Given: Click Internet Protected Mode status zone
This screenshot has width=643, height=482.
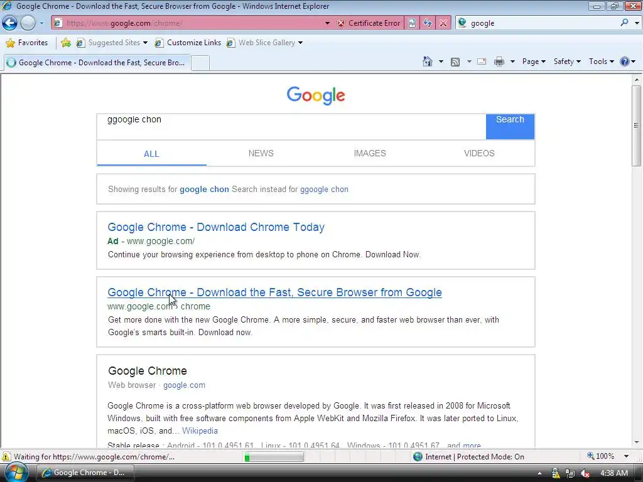Looking at the screenshot, I should [x=468, y=457].
